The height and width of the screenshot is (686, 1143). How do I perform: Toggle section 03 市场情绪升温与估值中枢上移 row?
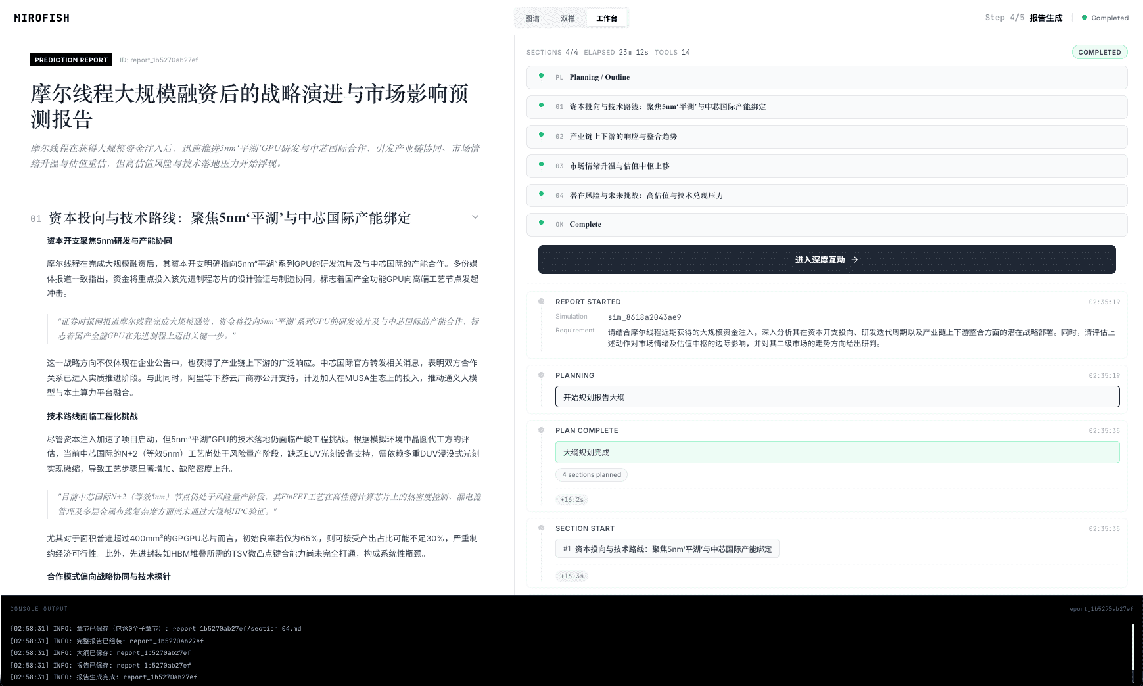(826, 166)
